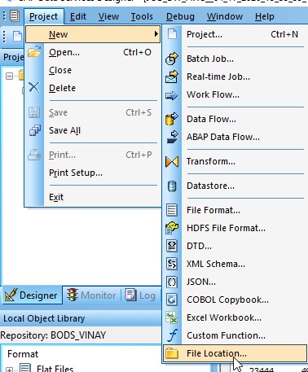308x372 pixels.
Task: Click the File Format document icon
Action: (x=172, y=210)
